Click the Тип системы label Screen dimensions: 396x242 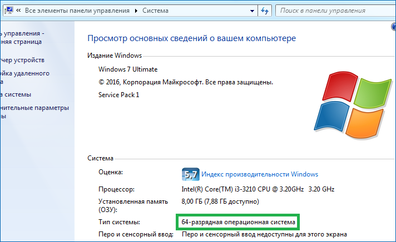(119, 222)
